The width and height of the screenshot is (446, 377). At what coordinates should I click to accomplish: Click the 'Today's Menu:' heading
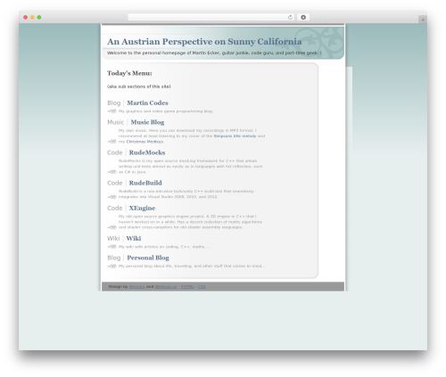pos(129,73)
